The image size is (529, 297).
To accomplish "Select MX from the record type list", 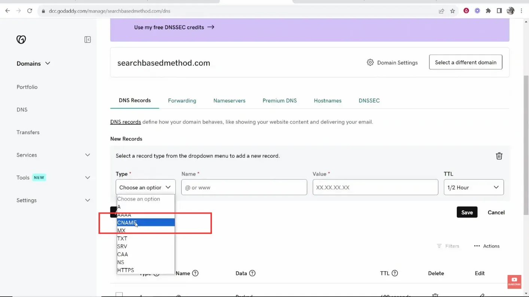I will coord(146,231).
